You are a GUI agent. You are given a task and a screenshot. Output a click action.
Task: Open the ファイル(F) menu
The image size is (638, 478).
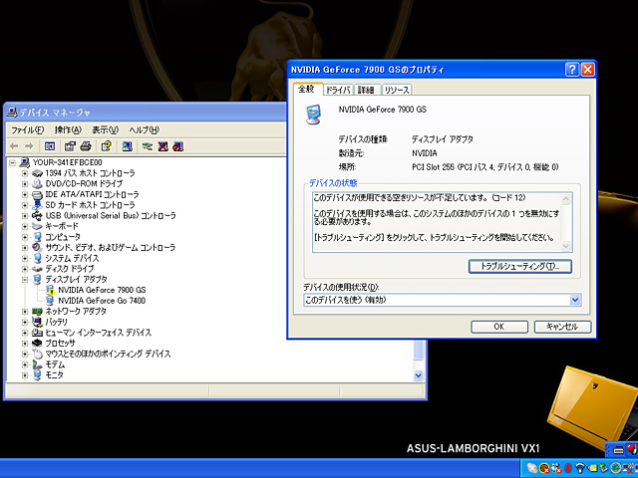(x=27, y=129)
